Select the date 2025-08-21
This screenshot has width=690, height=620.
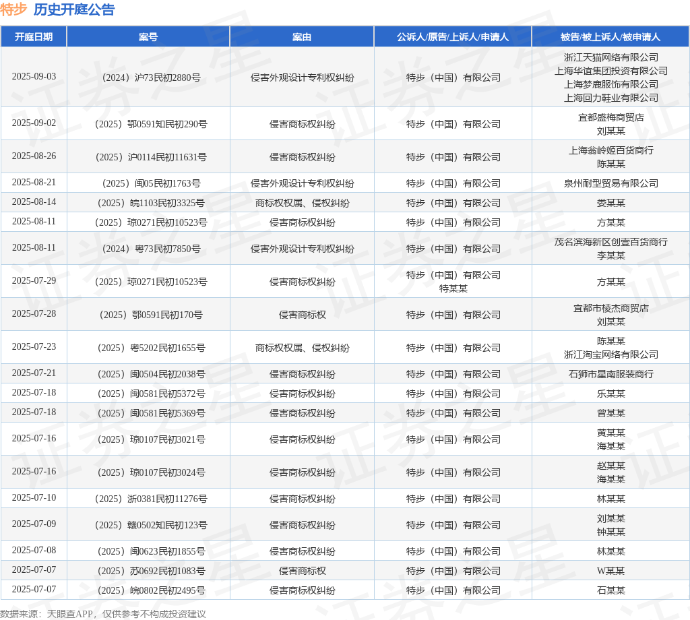click(34, 182)
